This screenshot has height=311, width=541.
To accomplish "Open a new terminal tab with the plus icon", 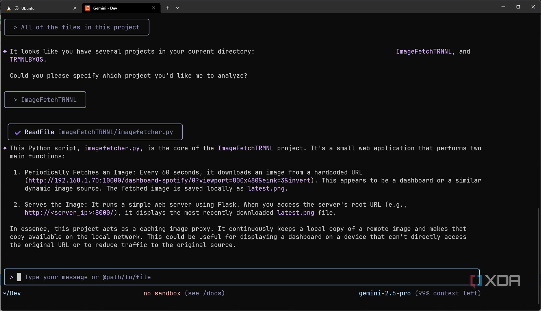I will (167, 8).
